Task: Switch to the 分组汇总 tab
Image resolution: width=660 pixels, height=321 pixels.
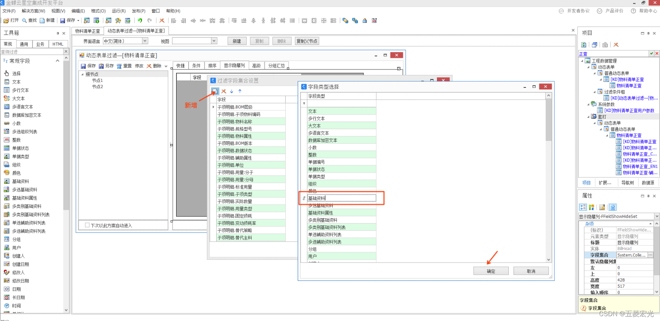Action: pos(276,66)
